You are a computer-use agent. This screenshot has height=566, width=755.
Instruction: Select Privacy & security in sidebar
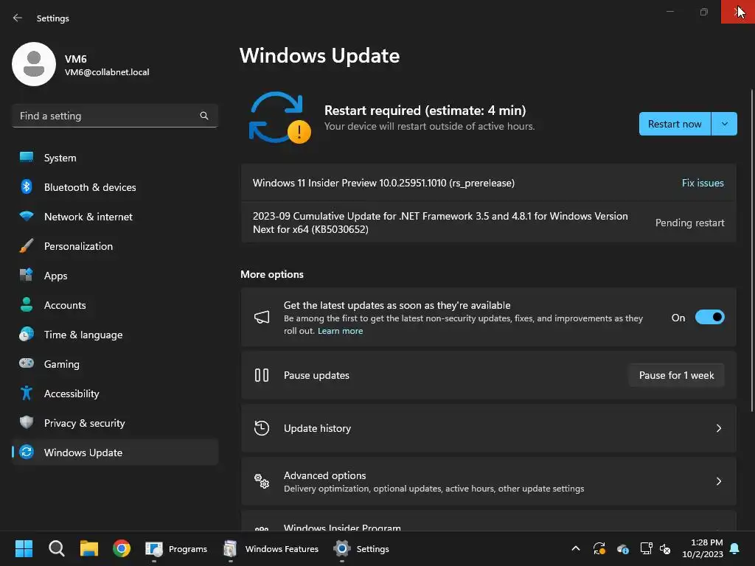coord(114,423)
